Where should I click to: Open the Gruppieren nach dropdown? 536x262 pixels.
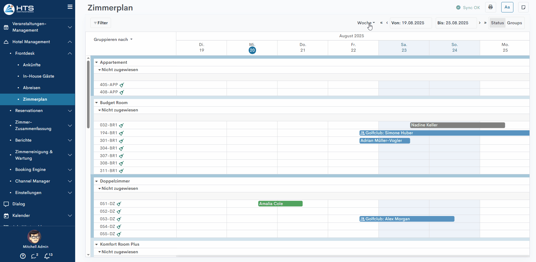tap(113, 39)
